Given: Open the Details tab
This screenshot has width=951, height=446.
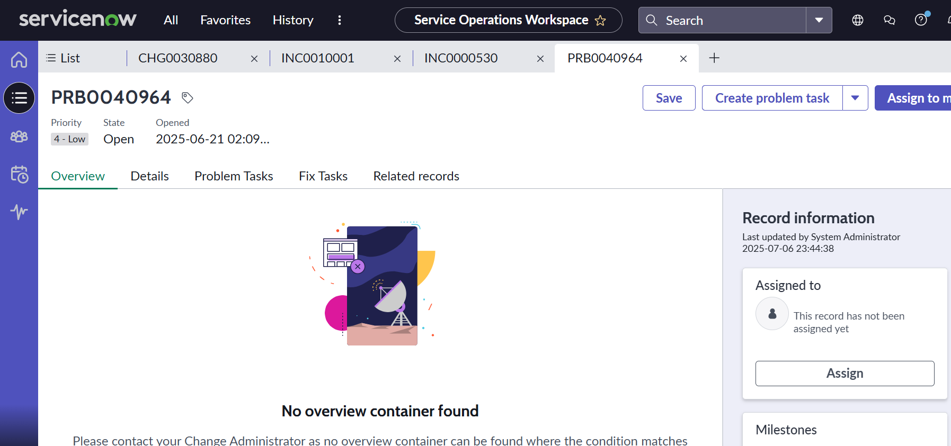Looking at the screenshot, I should pyautogui.click(x=150, y=176).
